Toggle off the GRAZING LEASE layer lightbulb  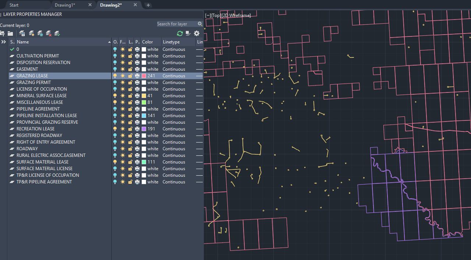tap(114, 75)
